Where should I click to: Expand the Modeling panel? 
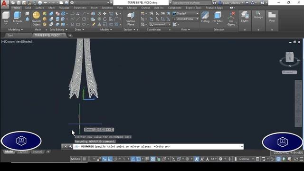16,29
